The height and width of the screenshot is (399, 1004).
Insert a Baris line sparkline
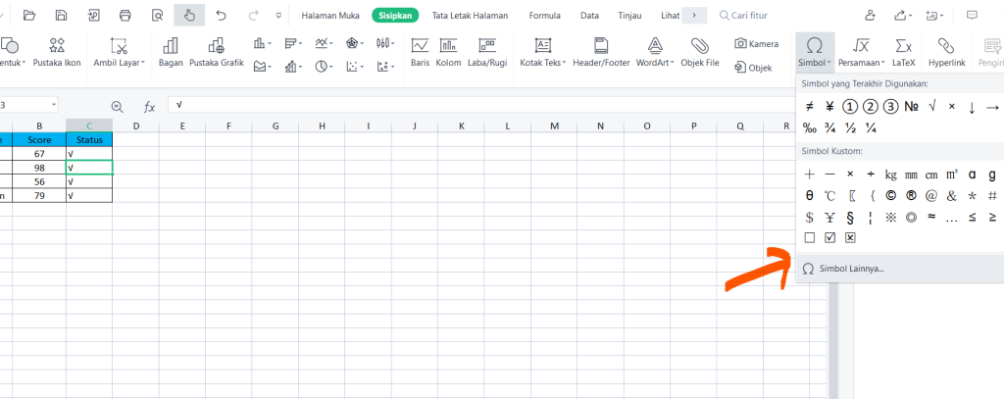(420, 51)
